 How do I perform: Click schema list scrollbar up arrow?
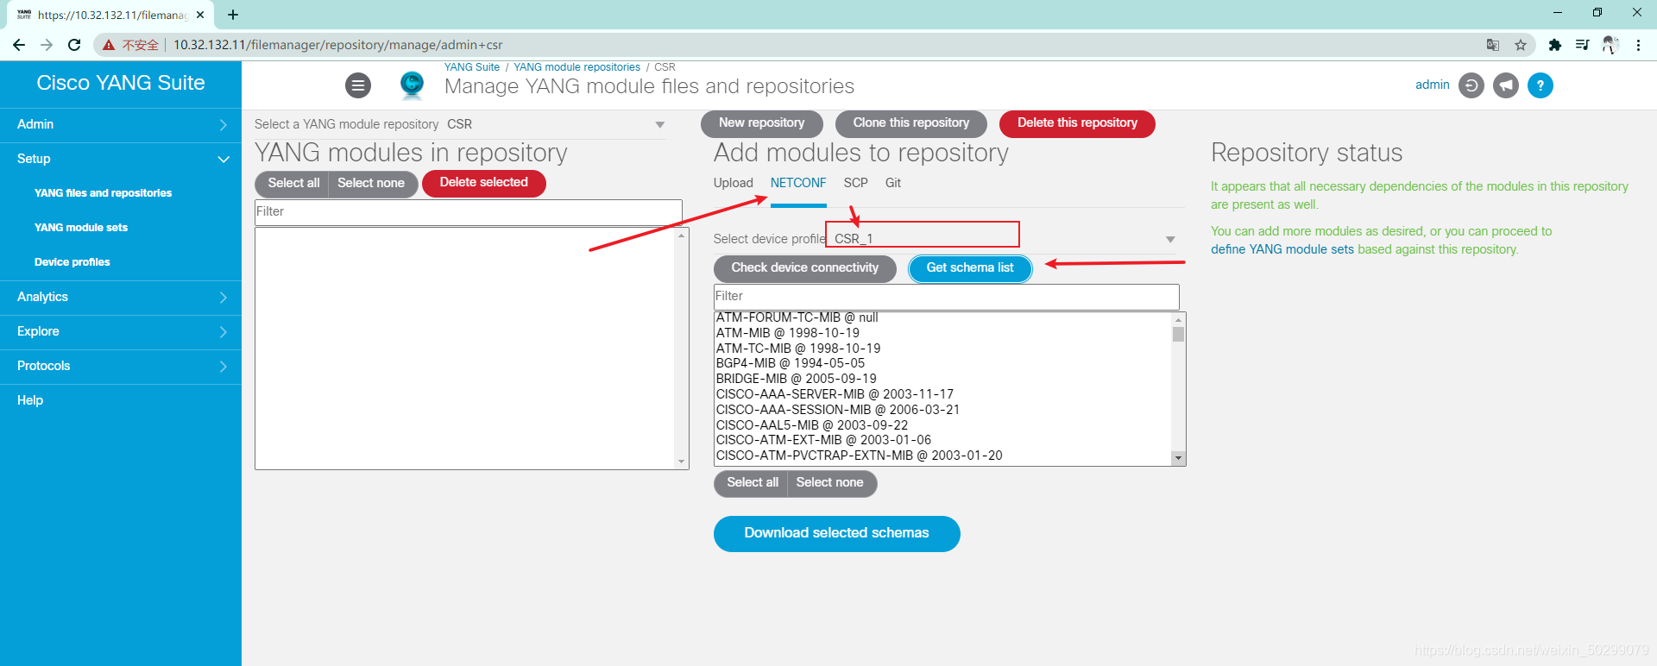click(x=1178, y=320)
